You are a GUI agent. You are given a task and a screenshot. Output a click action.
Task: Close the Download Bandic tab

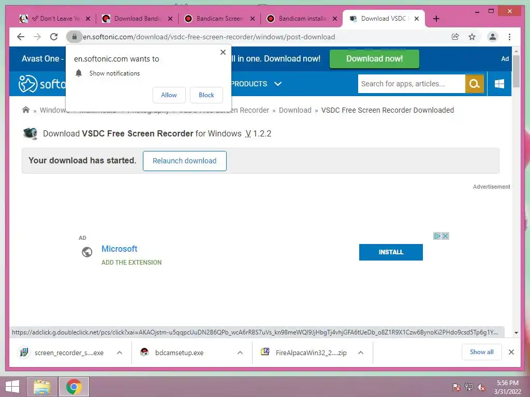(170, 19)
